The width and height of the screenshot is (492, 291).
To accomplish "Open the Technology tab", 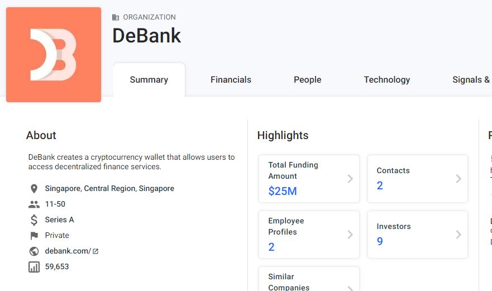I will click(387, 80).
